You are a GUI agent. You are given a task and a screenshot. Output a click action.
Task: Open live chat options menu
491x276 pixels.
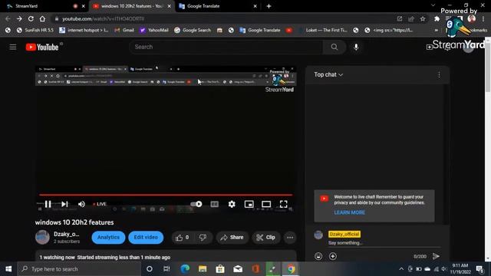click(439, 74)
